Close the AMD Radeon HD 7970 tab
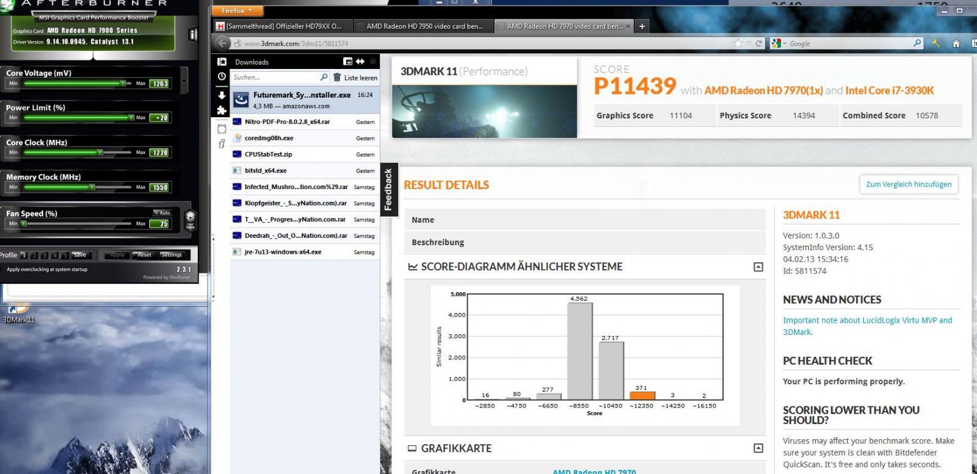 (628, 26)
